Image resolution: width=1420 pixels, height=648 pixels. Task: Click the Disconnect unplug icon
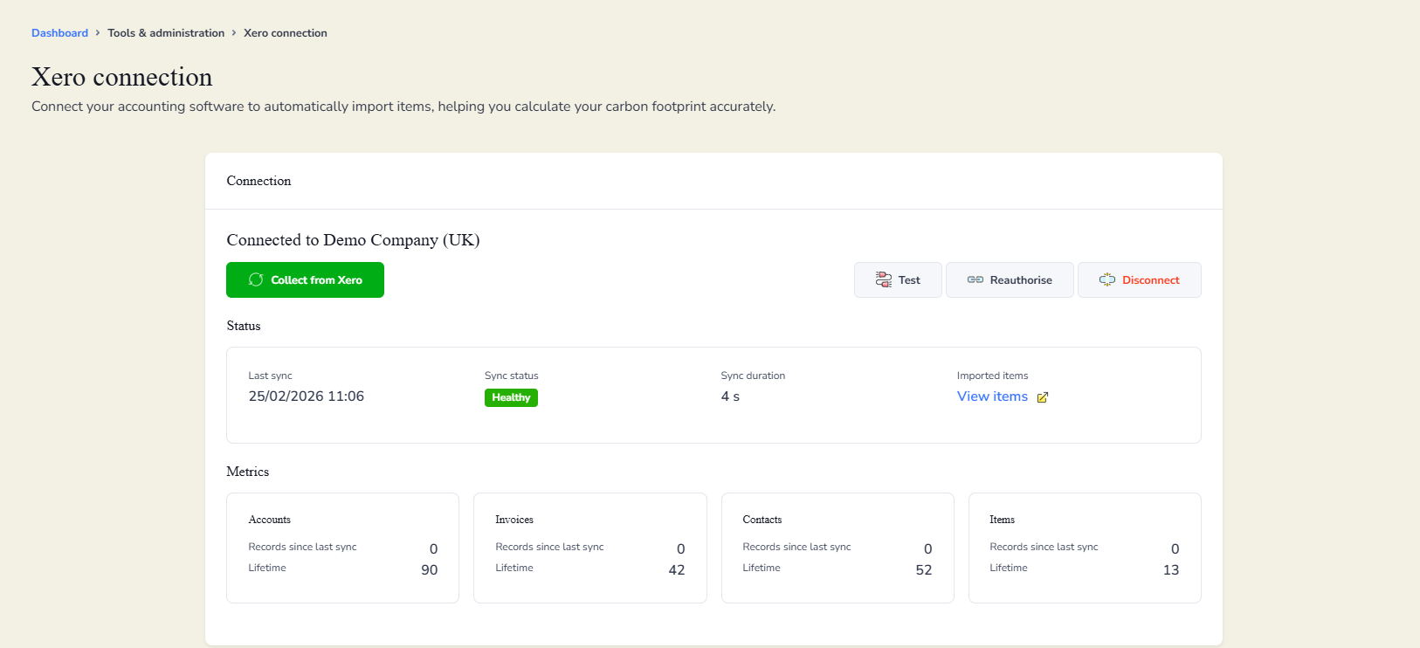(x=1107, y=279)
